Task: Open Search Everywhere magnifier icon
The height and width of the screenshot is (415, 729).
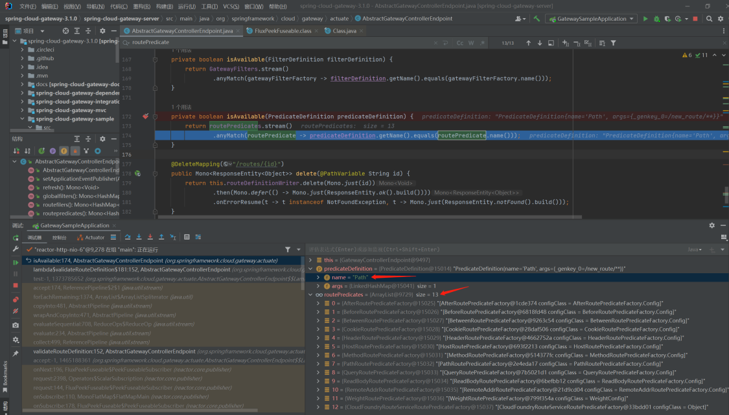Action: click(709, 19)
